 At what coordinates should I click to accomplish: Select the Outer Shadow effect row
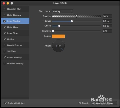click(15, 15)
